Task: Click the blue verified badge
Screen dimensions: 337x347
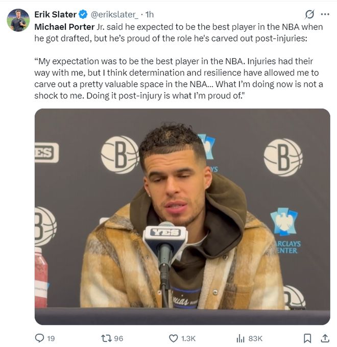Action: pyautogui.click(x=83, y=14)
